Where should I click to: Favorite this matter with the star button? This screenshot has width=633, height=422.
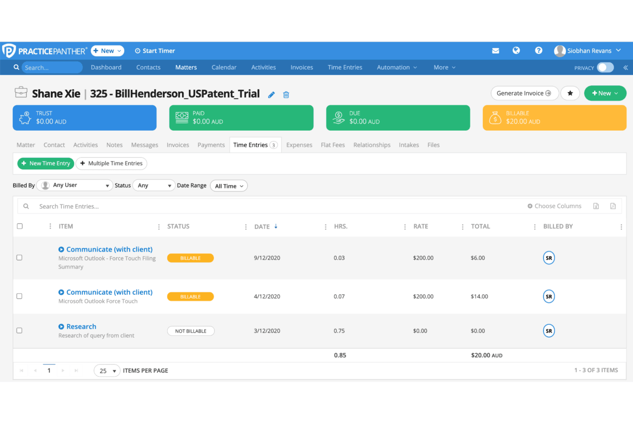[x=570, y=93]
